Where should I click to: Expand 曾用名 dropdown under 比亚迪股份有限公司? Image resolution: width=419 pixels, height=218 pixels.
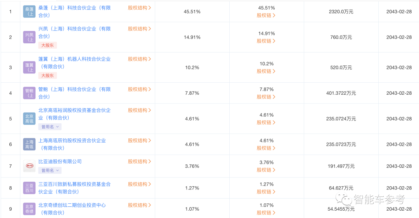click(x=50, y=170)
